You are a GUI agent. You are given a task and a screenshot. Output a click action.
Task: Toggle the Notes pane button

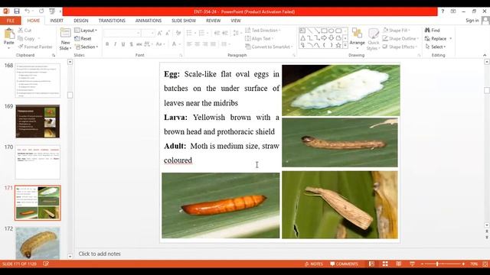(314, 264)
